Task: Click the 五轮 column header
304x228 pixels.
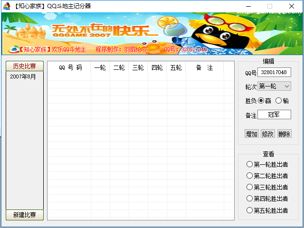Action: click(x=176, y=67)
